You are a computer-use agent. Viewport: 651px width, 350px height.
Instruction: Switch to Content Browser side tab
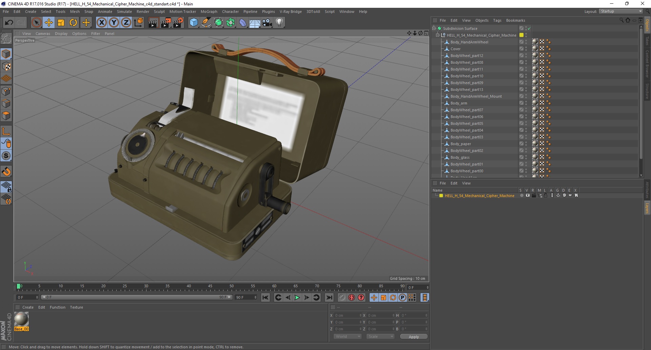point(647,64)
